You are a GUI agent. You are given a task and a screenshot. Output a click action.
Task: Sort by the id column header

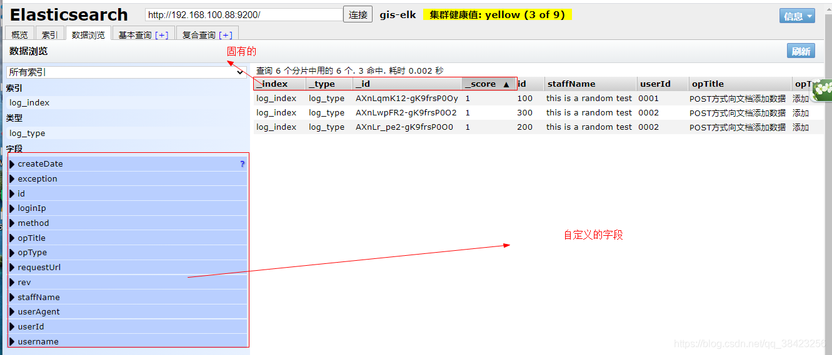529,84
